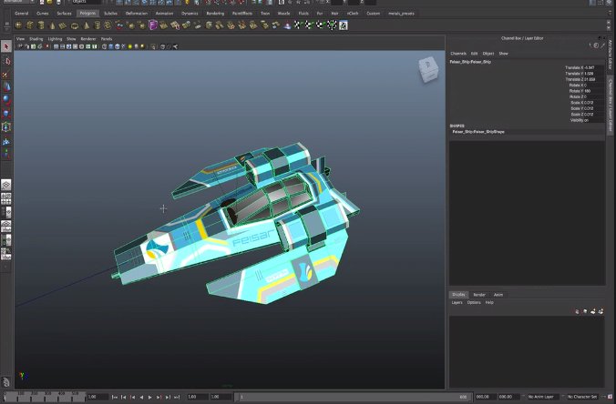616x404 pixels.
Task: Switch to the Surfaces shelf tab
Action: point(64,14)
